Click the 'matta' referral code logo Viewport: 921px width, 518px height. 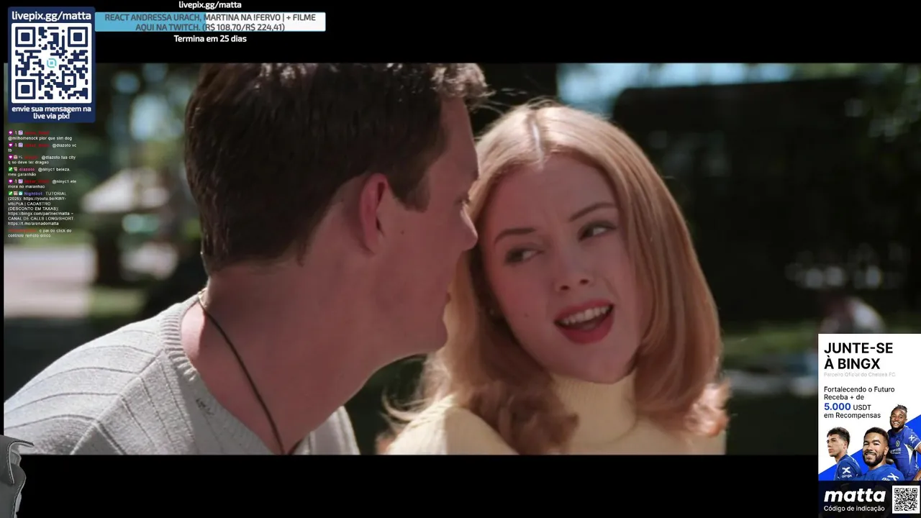point(855,496)
